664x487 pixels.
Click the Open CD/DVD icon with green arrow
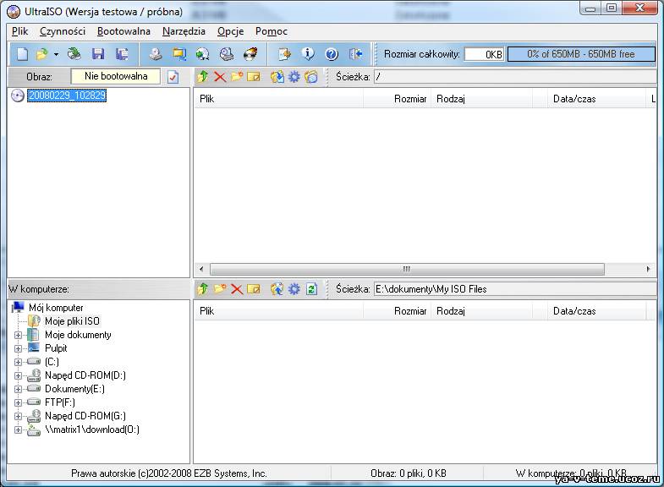click(x=74, y=54)
